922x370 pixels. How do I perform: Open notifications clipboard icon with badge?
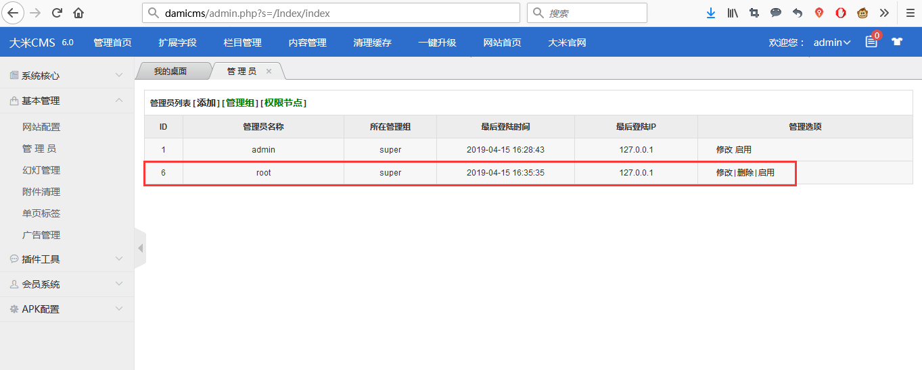pos(872,41)
